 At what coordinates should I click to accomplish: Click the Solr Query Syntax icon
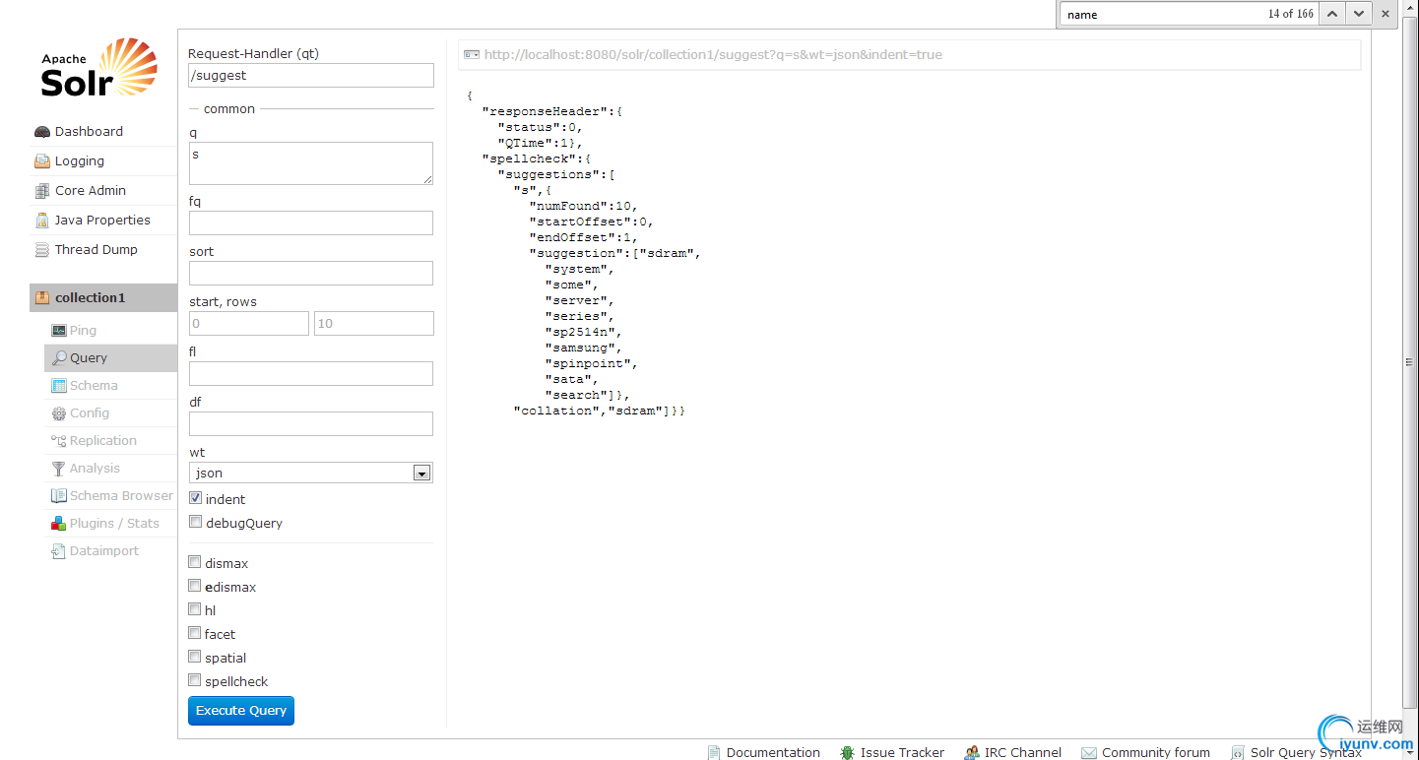pyautogui.click(x=1238, y=753)
